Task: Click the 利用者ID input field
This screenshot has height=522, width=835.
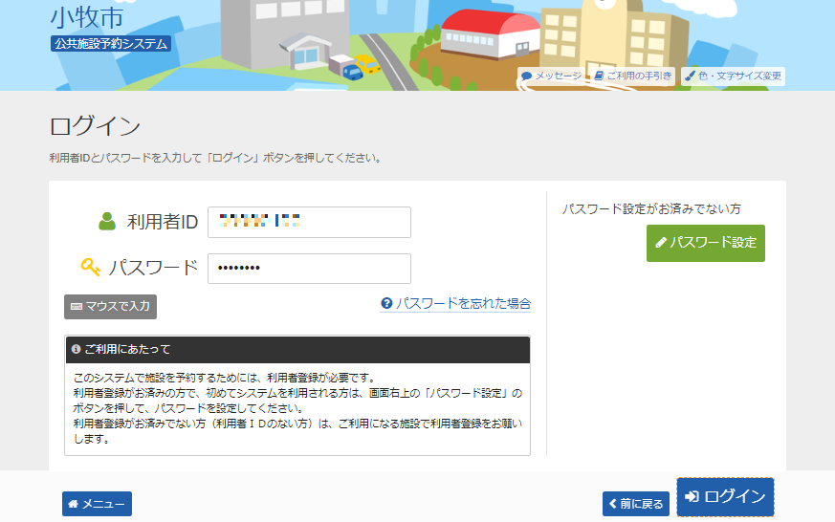Action: (x=309, y=222)
